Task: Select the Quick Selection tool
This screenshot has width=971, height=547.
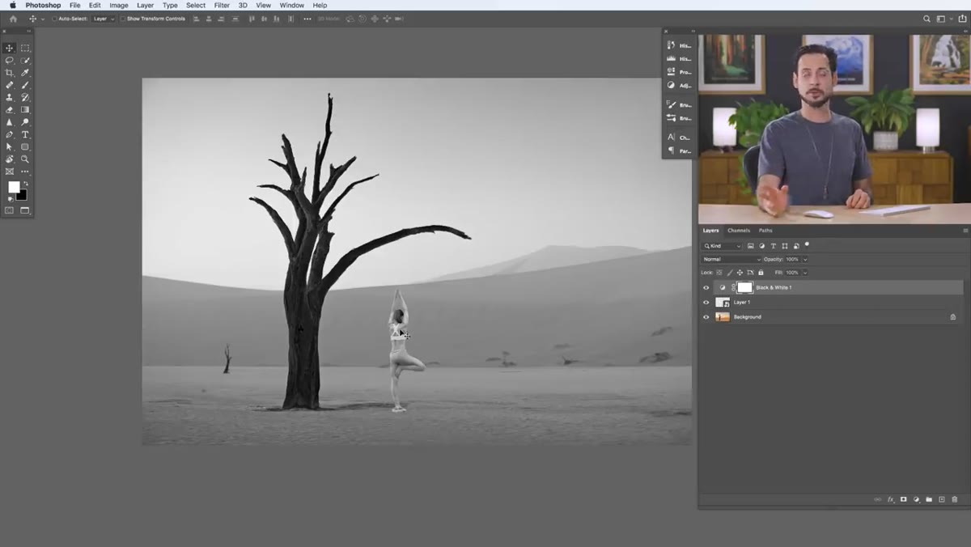Action: 25,61
